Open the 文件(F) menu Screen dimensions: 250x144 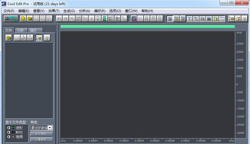click(9, 11)
